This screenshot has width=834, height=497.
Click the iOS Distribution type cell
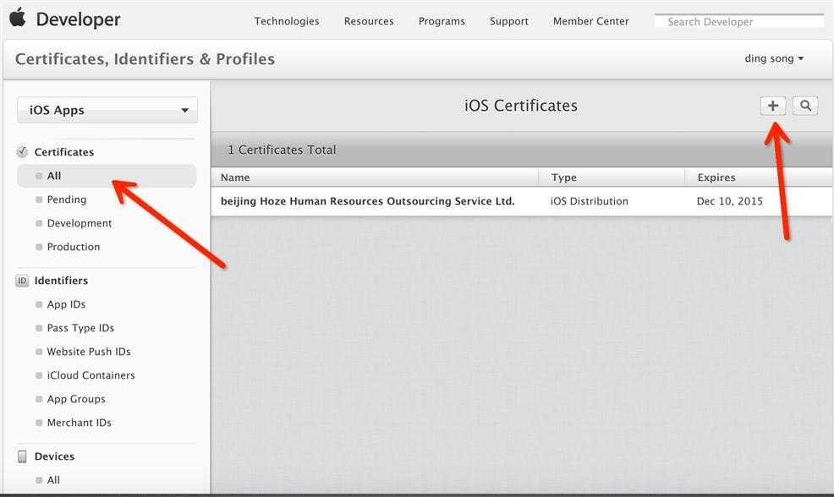pyautogui.click(x=590, y=201)
